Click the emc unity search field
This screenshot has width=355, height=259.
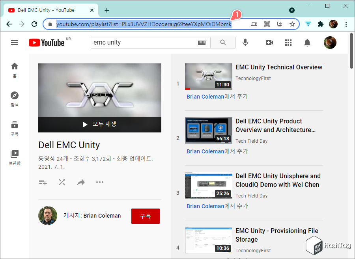pos(145,43)
